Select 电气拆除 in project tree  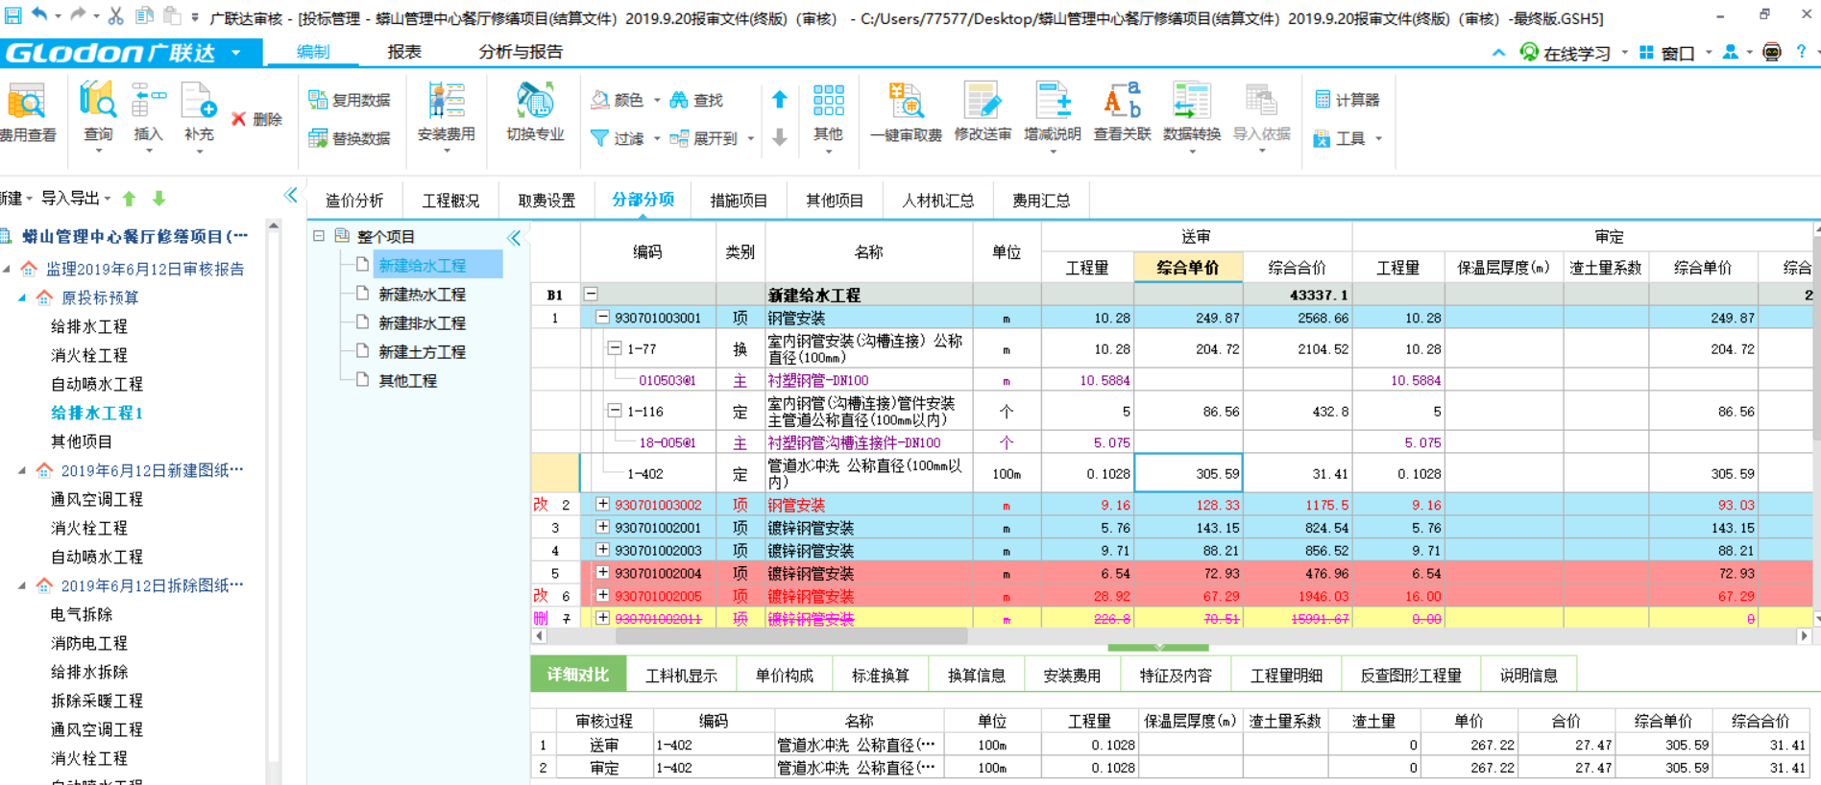click(x=82, y=614)
